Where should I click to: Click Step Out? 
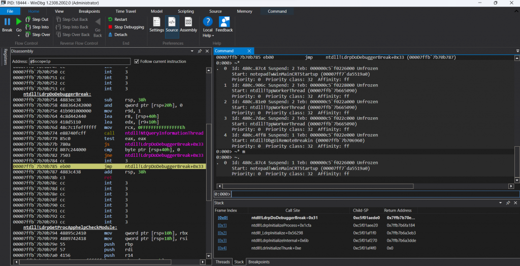37,20
